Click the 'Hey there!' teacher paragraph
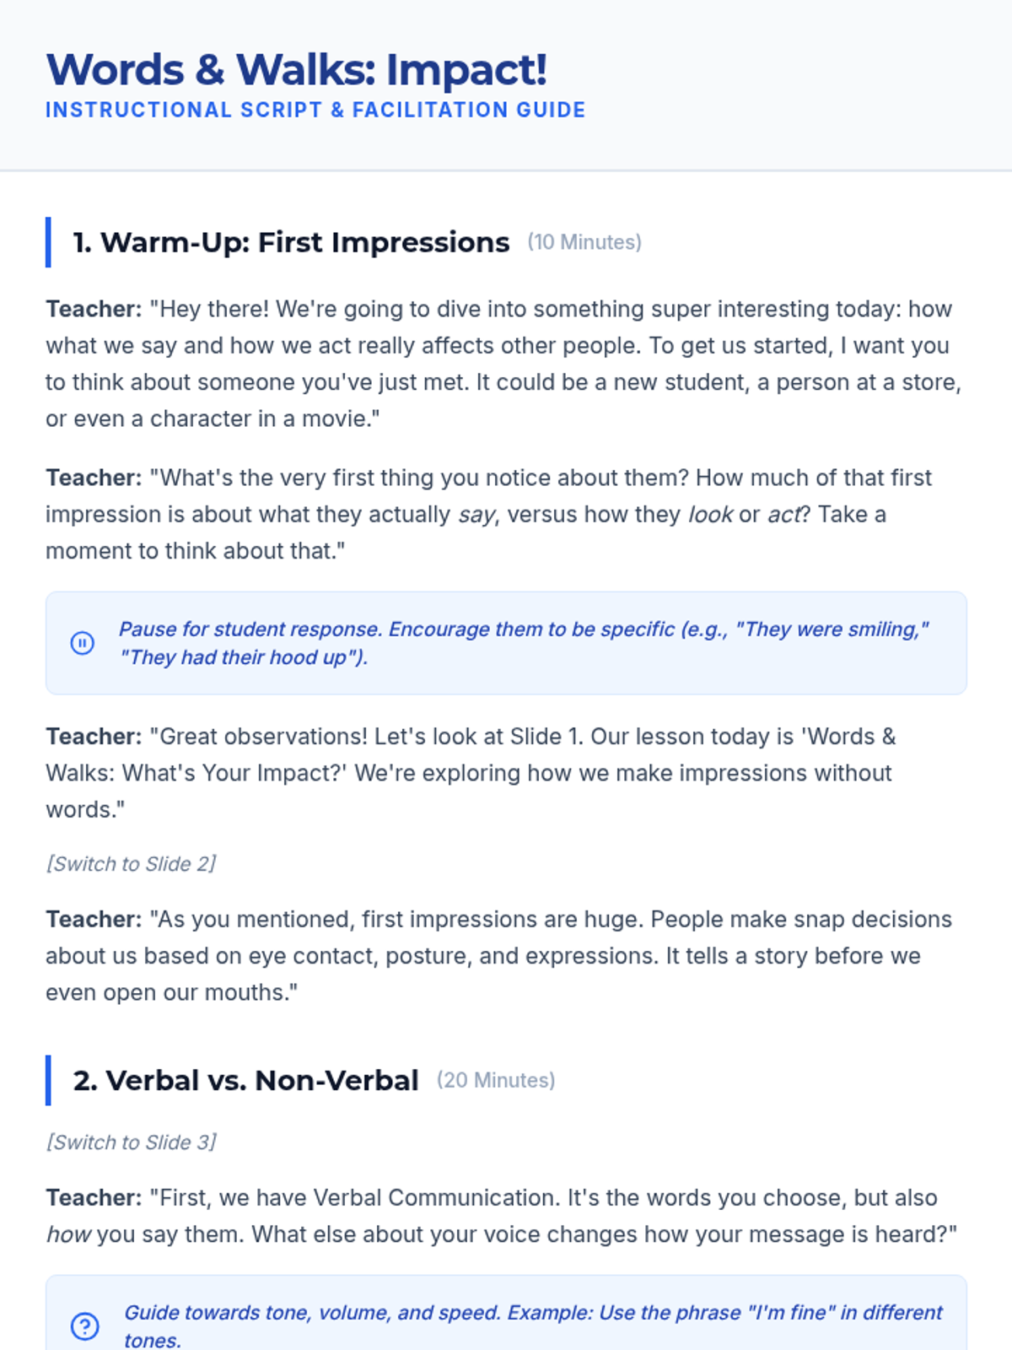 click(x=503, y=364)
